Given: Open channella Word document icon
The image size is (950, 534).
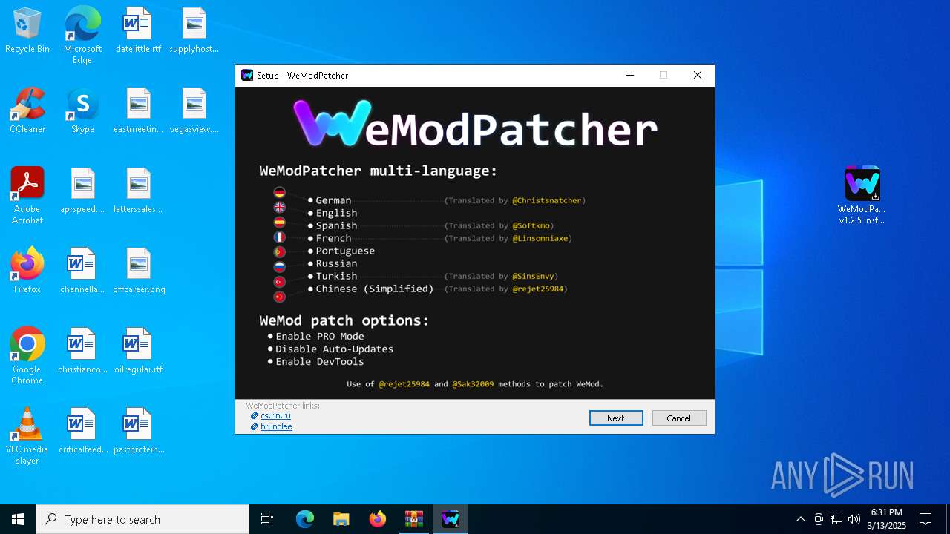Looking at the screenshot, I should [82, 271].
